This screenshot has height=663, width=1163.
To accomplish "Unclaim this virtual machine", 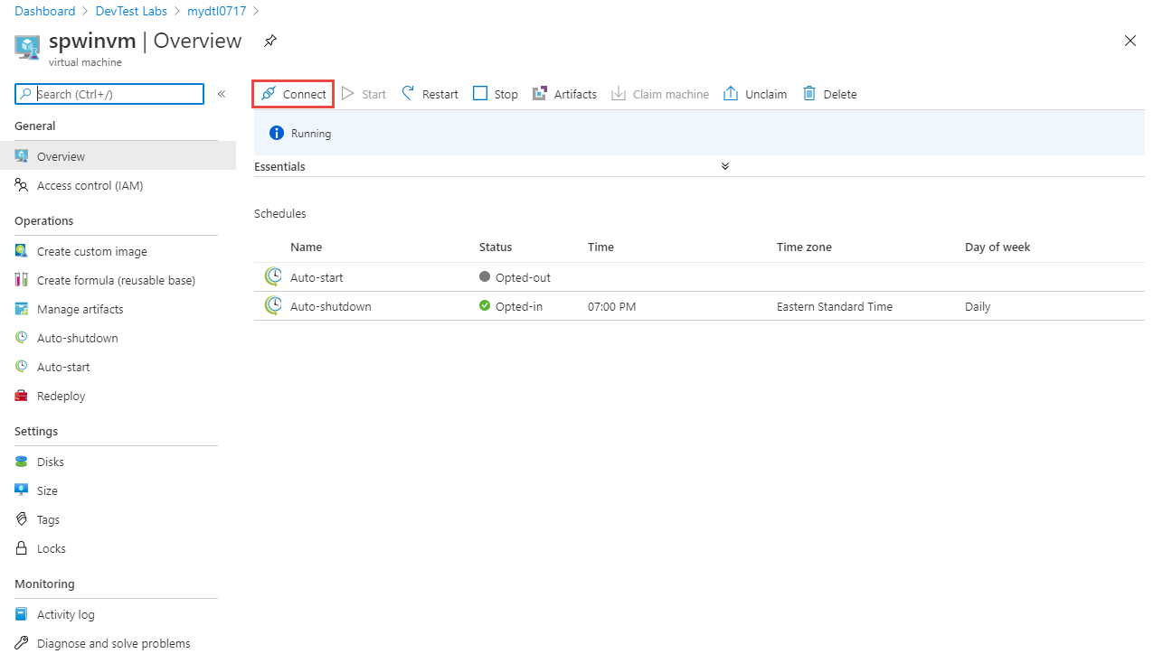I will point(754,93).
